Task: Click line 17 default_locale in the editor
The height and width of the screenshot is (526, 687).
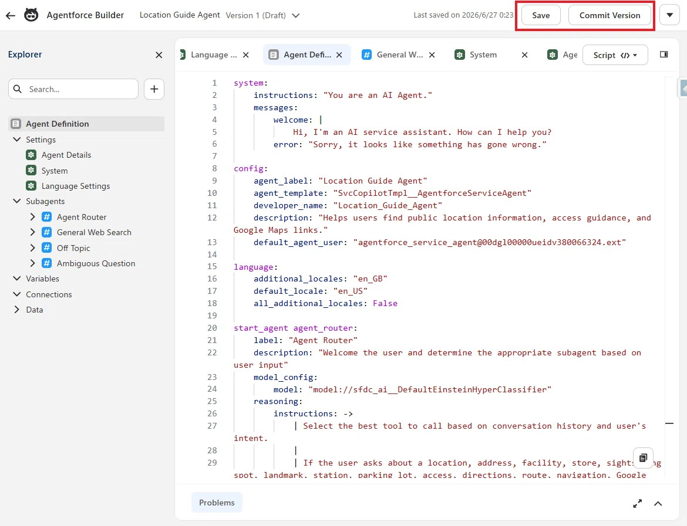Action: tap(310, 291)
